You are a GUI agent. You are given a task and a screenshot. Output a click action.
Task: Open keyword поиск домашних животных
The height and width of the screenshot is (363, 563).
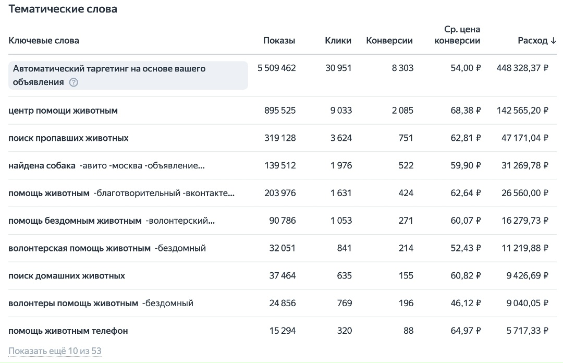pos(67,276)
